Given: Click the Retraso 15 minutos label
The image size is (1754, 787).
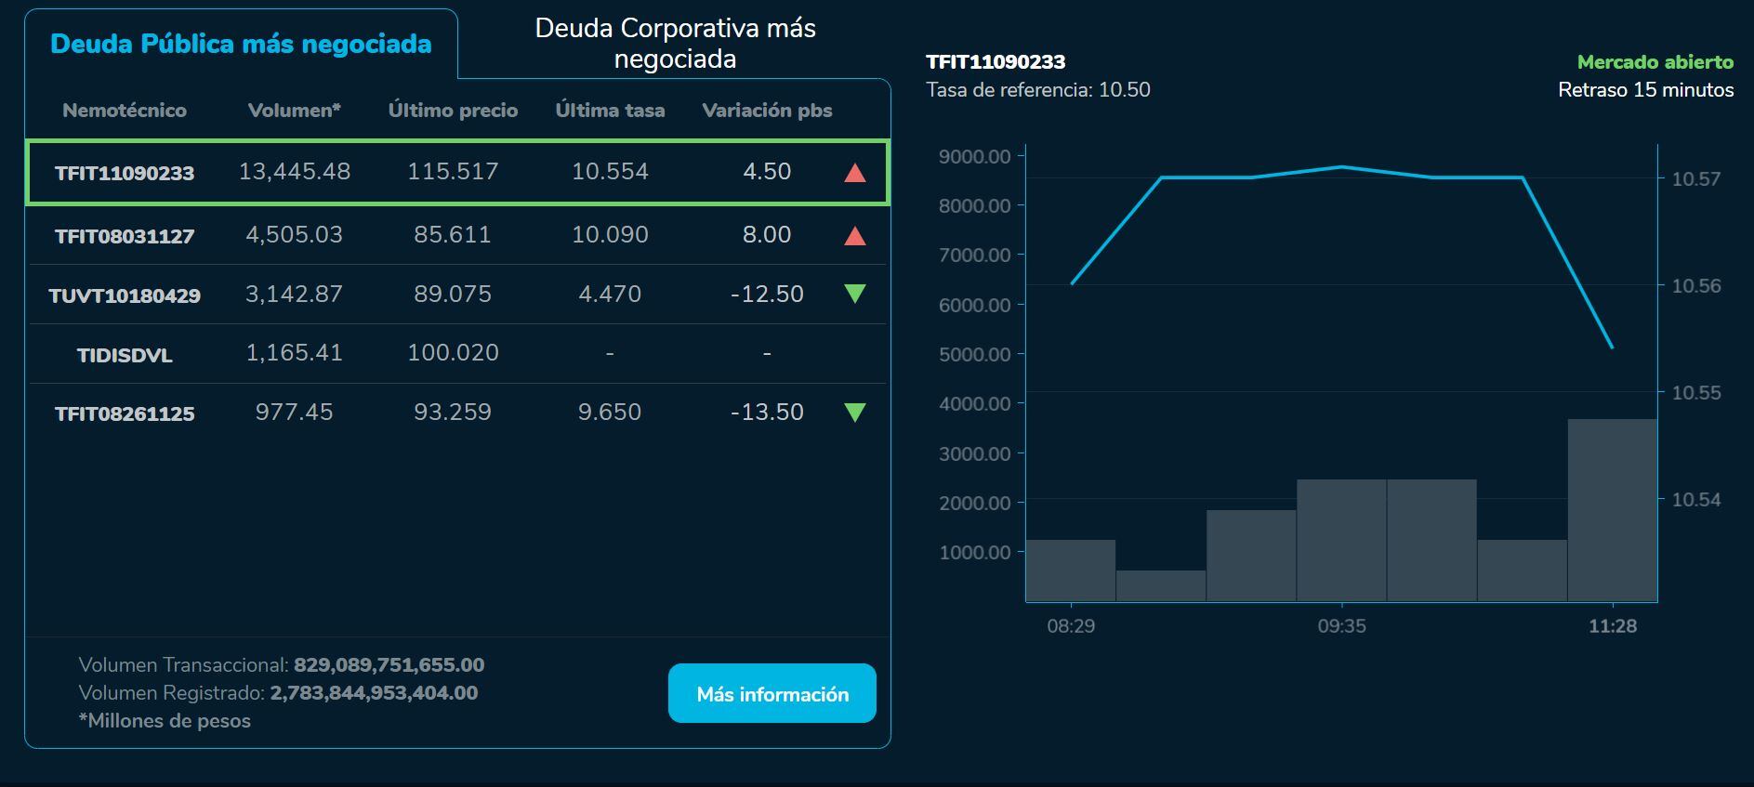Looking at the screenshot, I should tap(1645, 91).
